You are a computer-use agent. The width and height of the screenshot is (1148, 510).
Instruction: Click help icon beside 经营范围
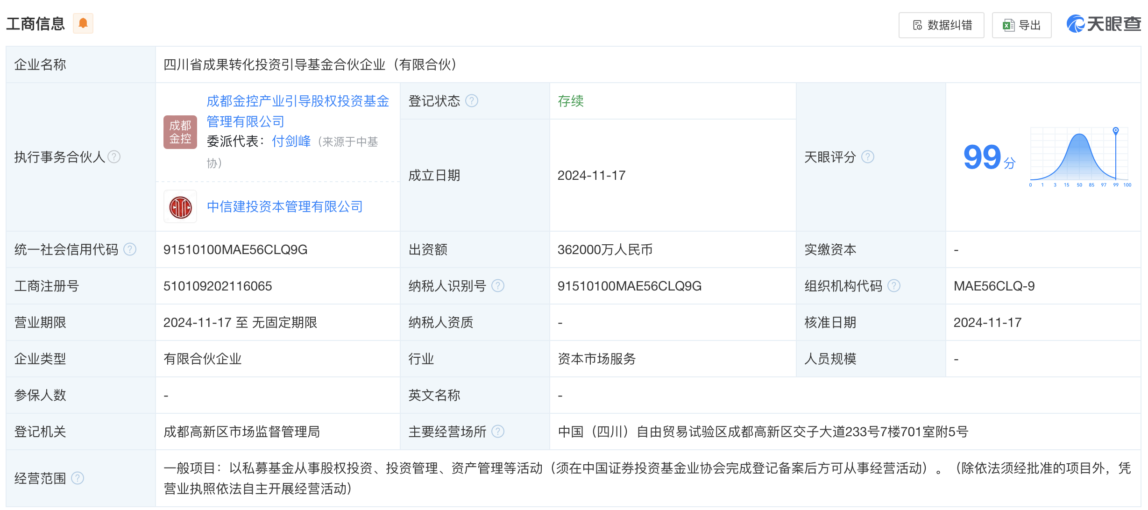click(x=78, y=478)
